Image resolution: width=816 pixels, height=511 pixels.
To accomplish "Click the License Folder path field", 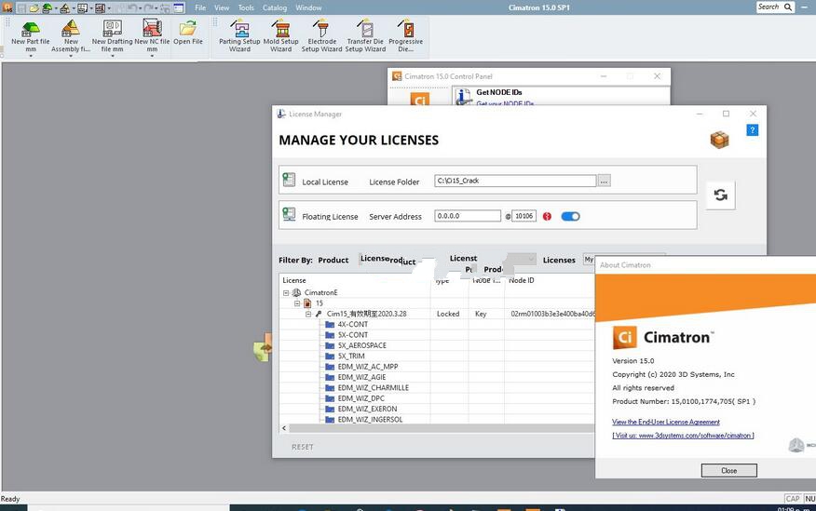I will tap(515, 181).
